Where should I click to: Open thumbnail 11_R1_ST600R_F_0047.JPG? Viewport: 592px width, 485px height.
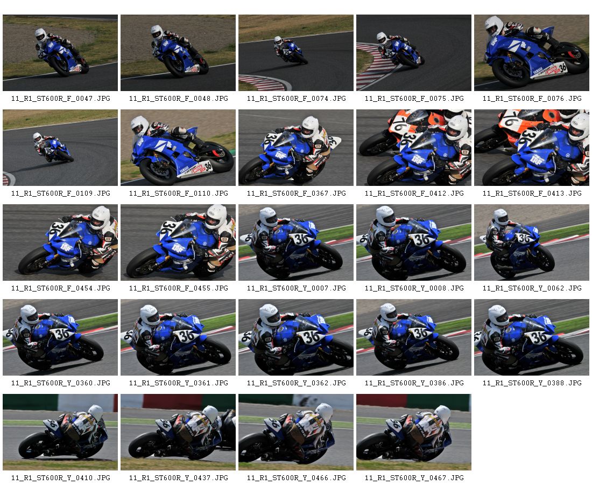tap(60, 53)
